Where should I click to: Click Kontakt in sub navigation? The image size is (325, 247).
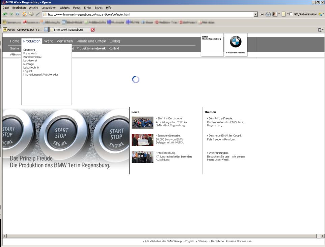(114, 48)
